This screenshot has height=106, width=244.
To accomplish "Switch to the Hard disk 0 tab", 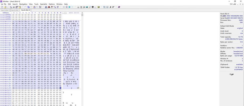I will [5, 10].
